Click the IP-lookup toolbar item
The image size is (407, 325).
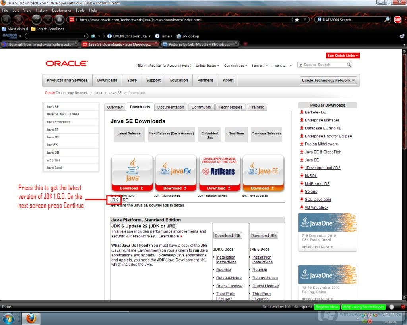click(x=188, y=36)
